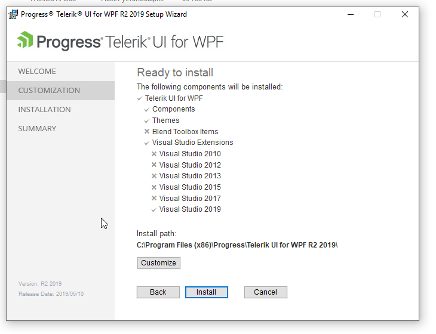This screenshot has width=436, height=334.
Task: Click the checkmark beside Visual Studio 2019
Action: point(153,210)
